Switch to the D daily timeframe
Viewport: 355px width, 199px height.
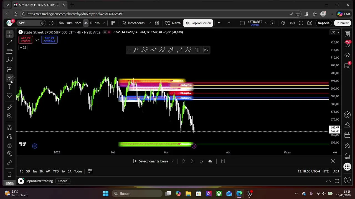(x=91, y=23)
